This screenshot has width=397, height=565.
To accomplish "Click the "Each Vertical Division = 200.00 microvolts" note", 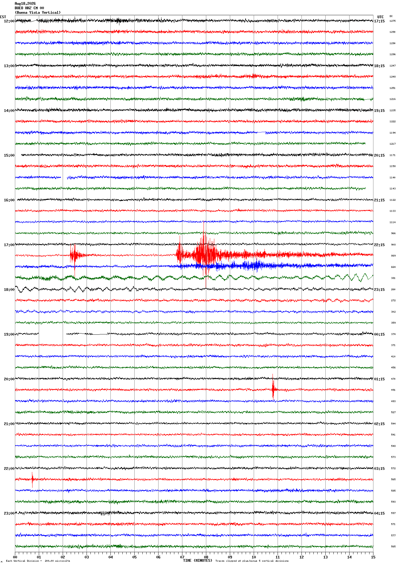I will pos(38,561).
